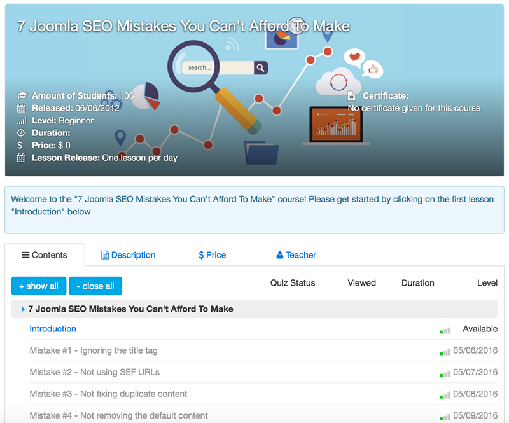The width and height of the screenshot is (509, 423).
Task: Click the Quiz Status column header
Action: pyautogui.click(x=293, y=283)
